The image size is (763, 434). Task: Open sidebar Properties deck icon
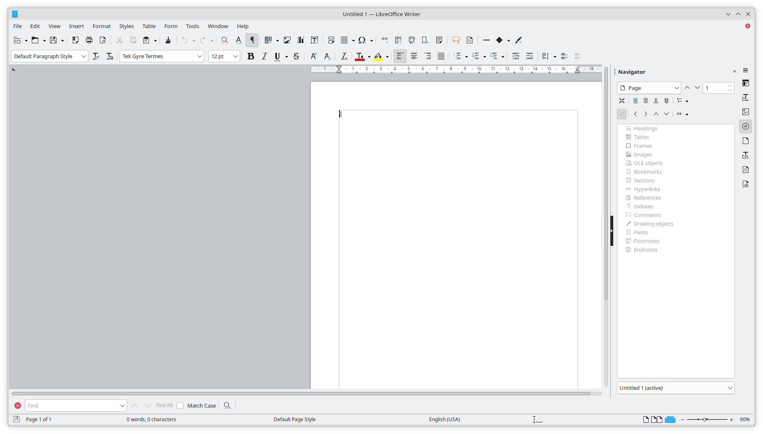tap(746, 83)
